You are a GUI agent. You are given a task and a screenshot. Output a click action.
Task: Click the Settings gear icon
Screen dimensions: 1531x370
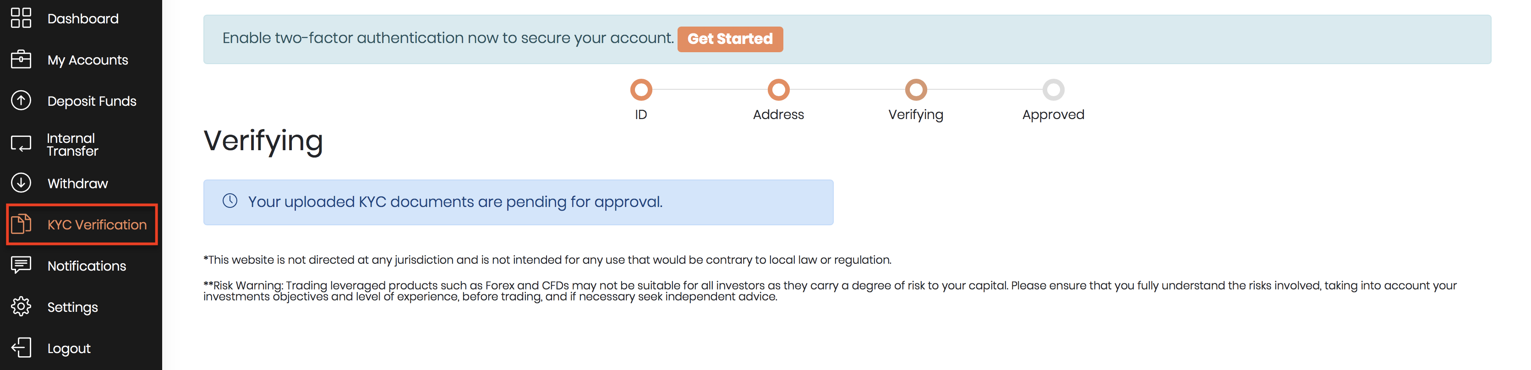(21, 306)
